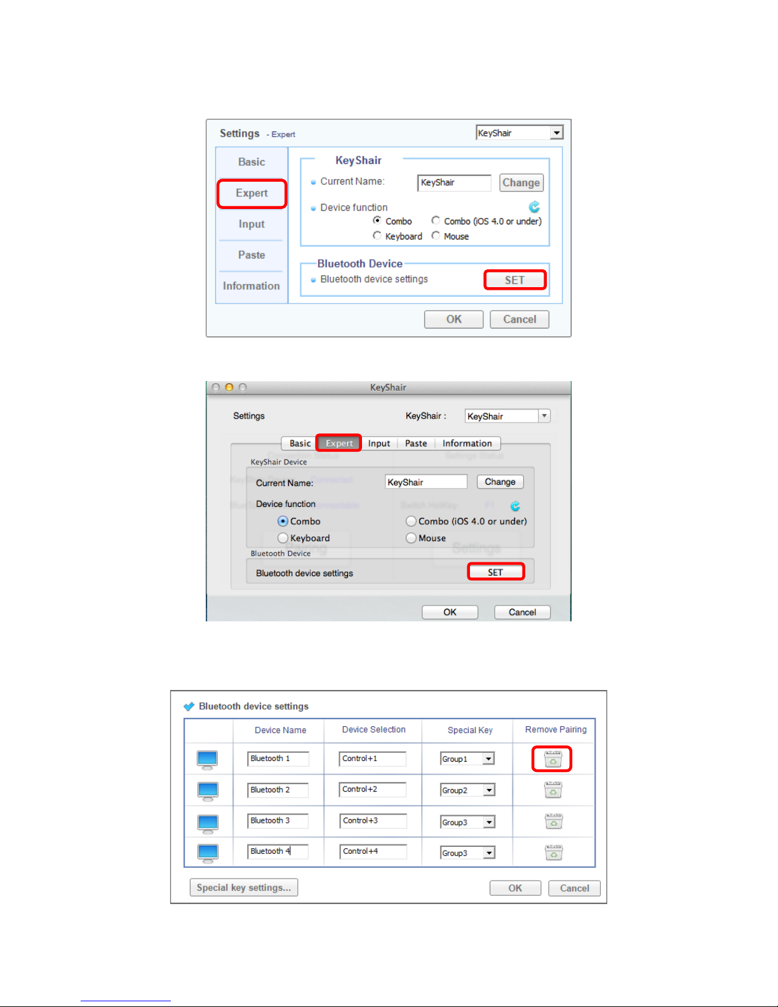This screenshot has height=1007, width=778.
Task: Remove pairing for Bluetooth 1 via trash icon
Action: point(553,759)
